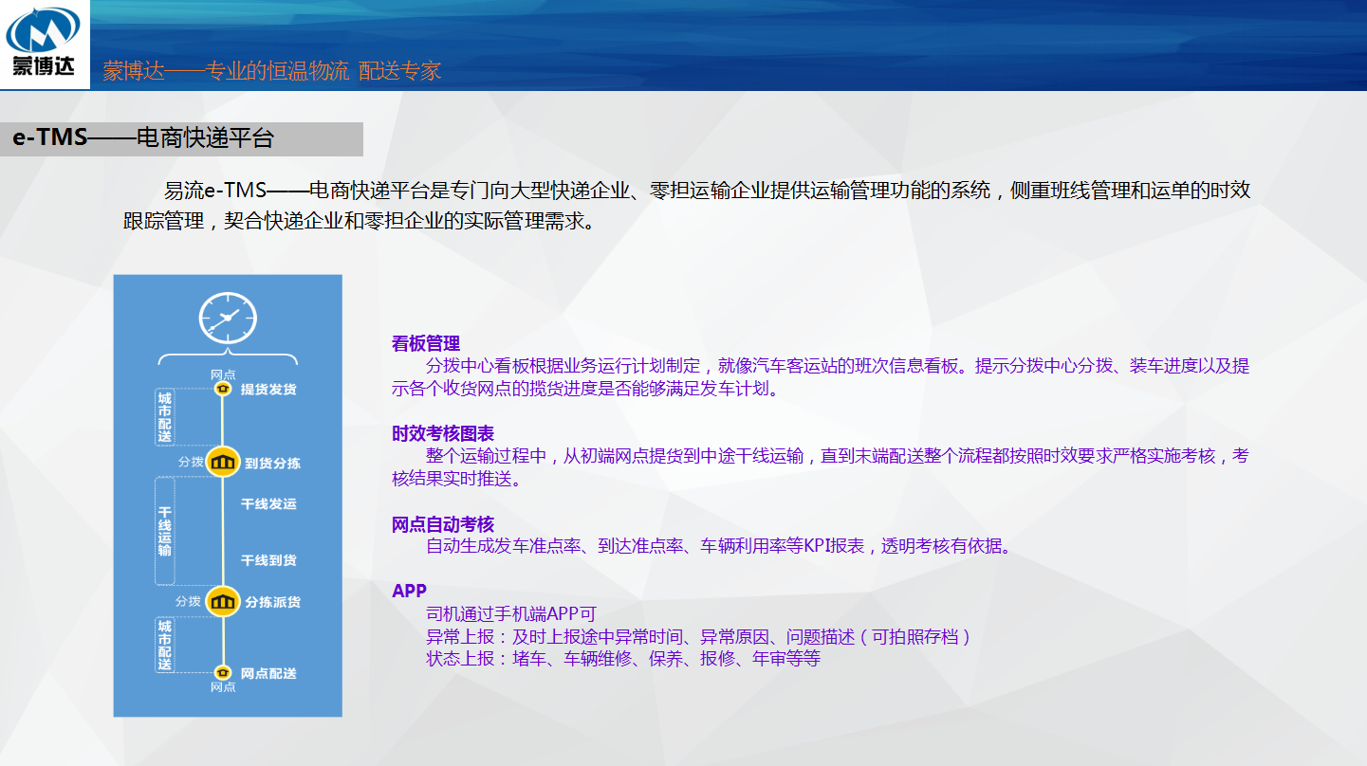Click the blue process flow diagram image
Viewport: 1367px width, 766px height.
click(x=228, y=496)
